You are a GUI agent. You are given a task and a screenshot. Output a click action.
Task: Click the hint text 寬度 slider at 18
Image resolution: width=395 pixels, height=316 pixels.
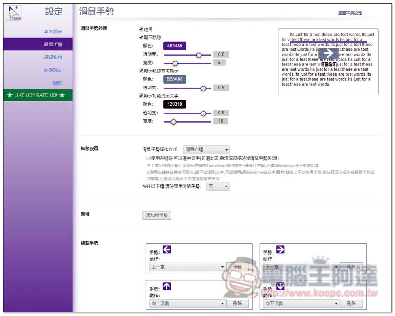pos(173,122)
